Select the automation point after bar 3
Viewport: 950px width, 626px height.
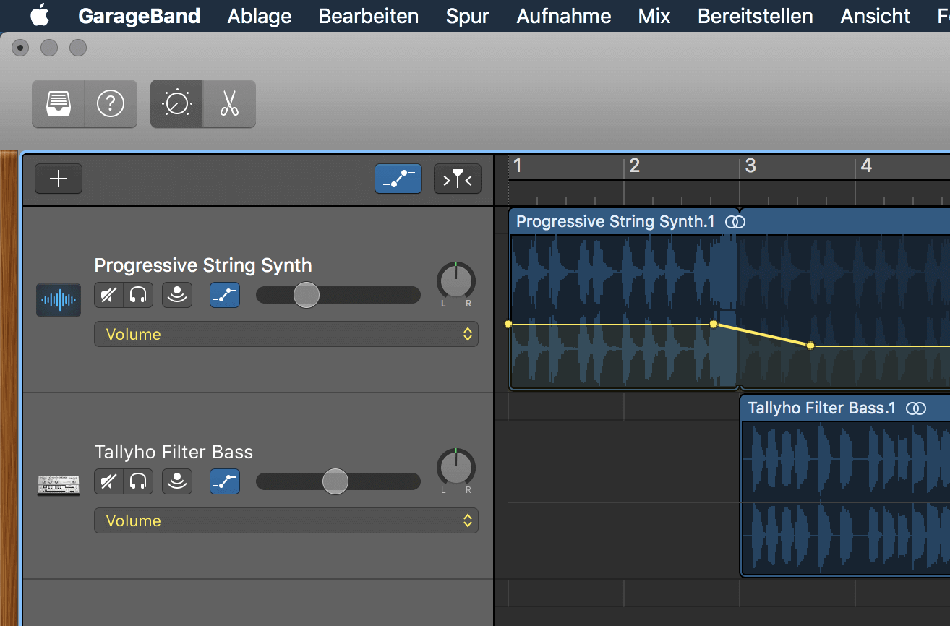810,346
